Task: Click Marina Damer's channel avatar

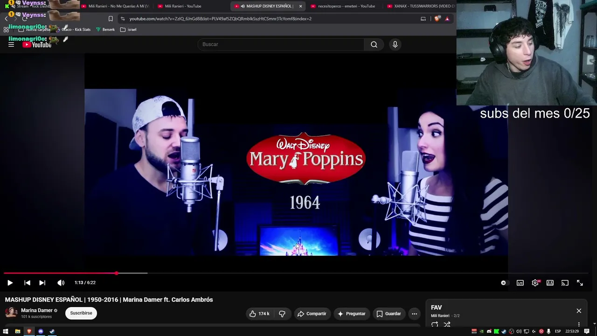Action: pyautogui.click(x=11, y=313)
